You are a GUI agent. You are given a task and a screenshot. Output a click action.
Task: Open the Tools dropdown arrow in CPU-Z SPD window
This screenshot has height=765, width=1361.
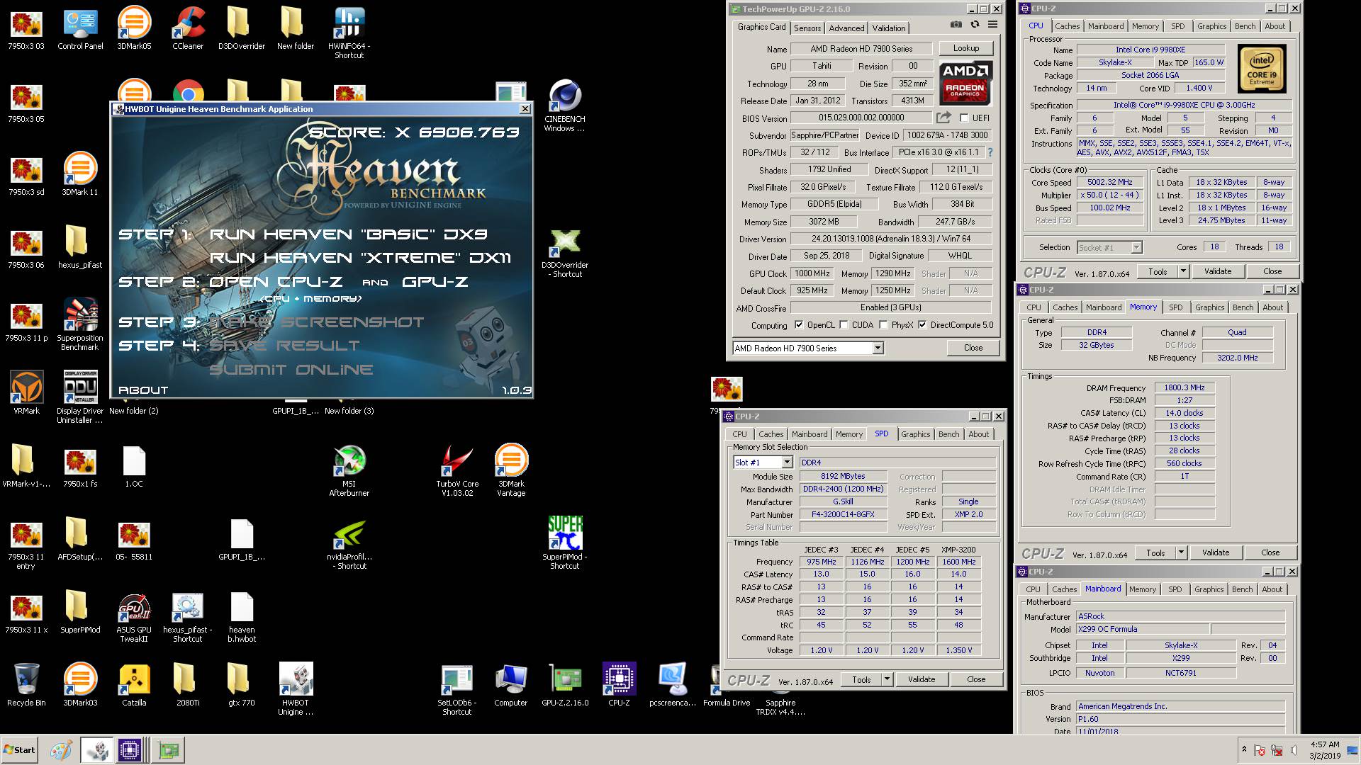click(886, 679)
